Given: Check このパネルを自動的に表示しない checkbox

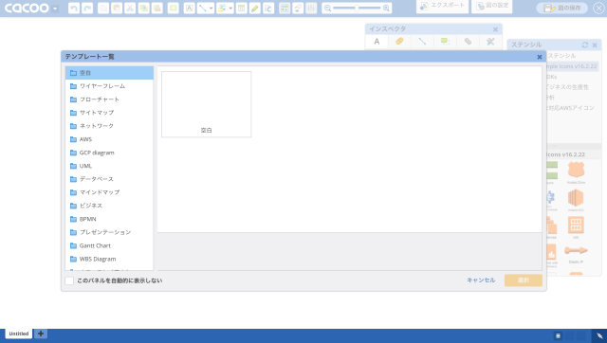Looking at the screenshot, I should click(69, 280).
